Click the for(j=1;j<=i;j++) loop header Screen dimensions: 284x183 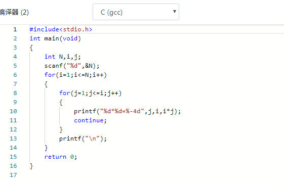pyautogui.click(x=91, y=93)
